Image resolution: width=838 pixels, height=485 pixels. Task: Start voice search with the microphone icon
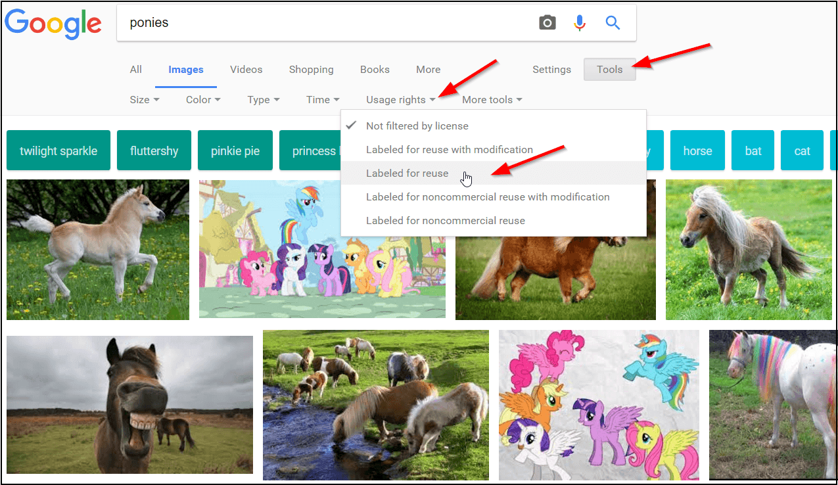point(580,22)
